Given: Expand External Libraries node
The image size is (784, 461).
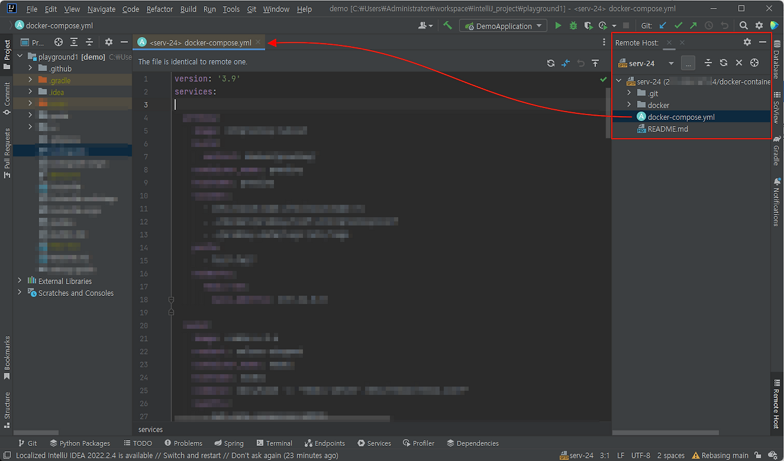Looking at the screenshot, I should coord(20,281).
